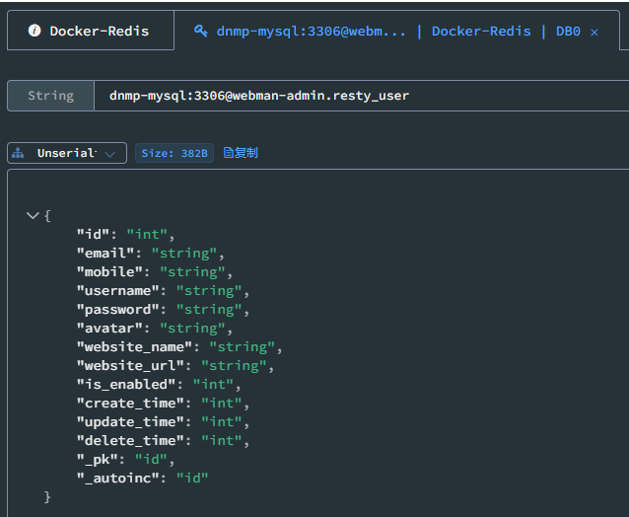Click the "id" key in JSON

click(x=93, y=235)
